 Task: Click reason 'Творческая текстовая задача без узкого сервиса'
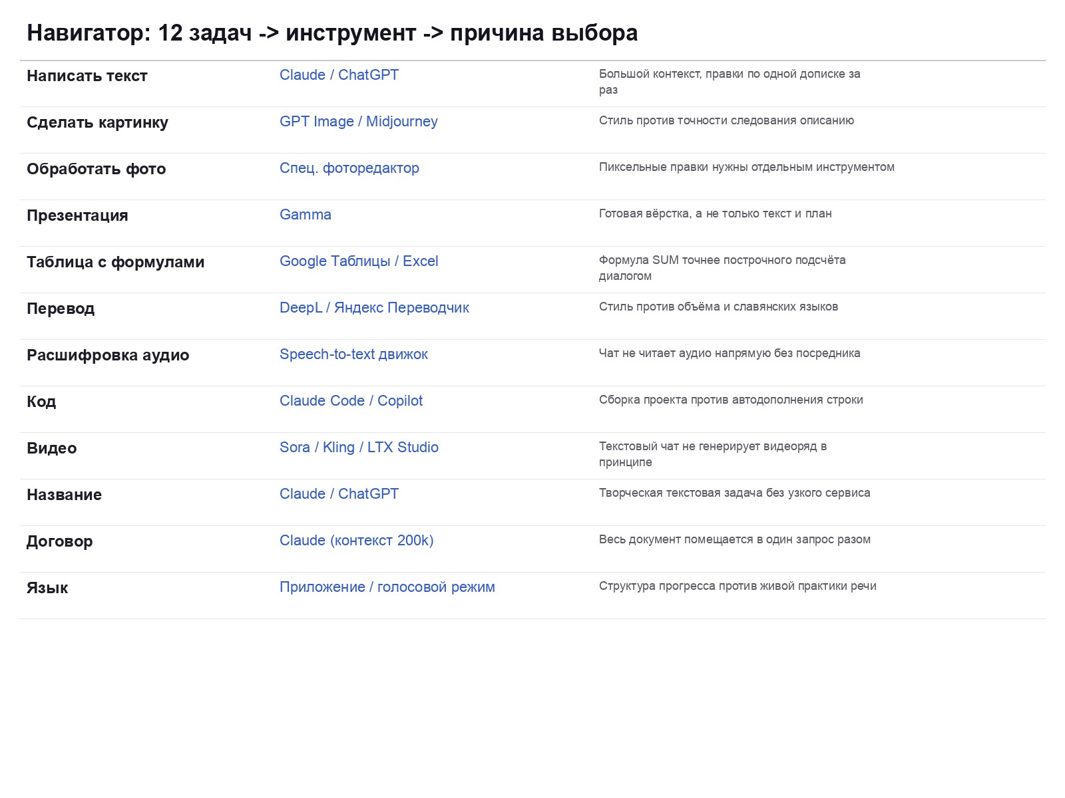coord(734,493)
